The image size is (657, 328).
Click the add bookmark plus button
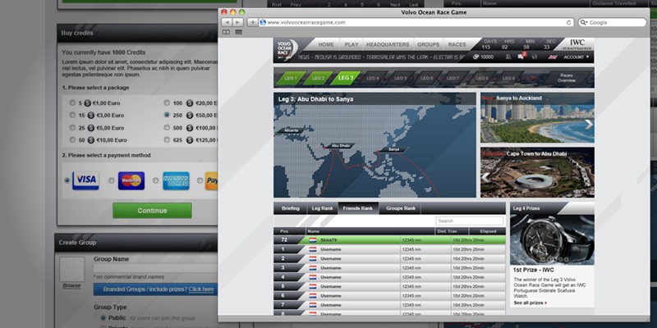pyautogui.click(x=252, y=22)
